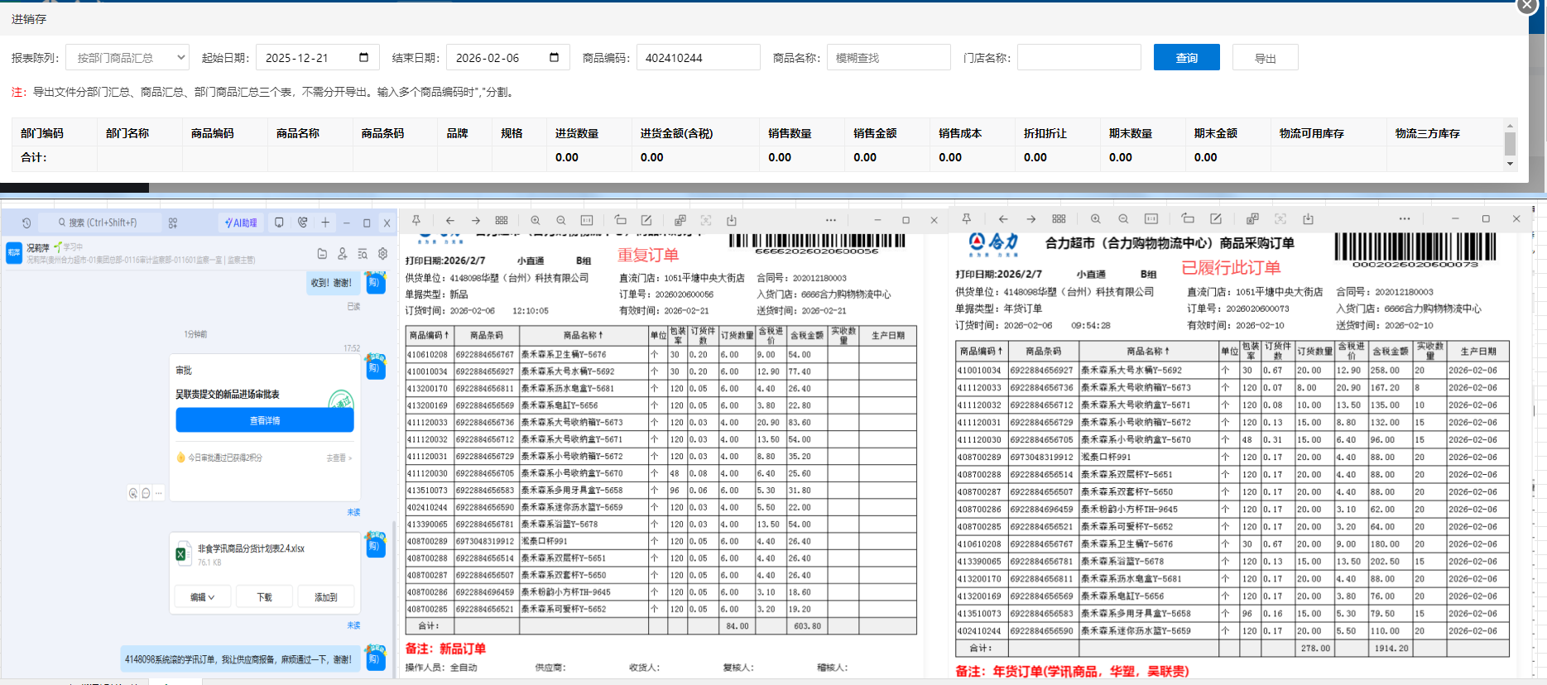The width and height of the screenshot is (1547, 685).
Task: Click edit pencil icon in right image viewer
Action: [x=1216, y=219]
